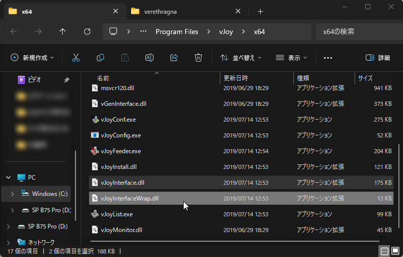The width and height of the screenshot is (403, 257).
Task: Click the chevron between vJoy and x64
Action: click(243, 32)
